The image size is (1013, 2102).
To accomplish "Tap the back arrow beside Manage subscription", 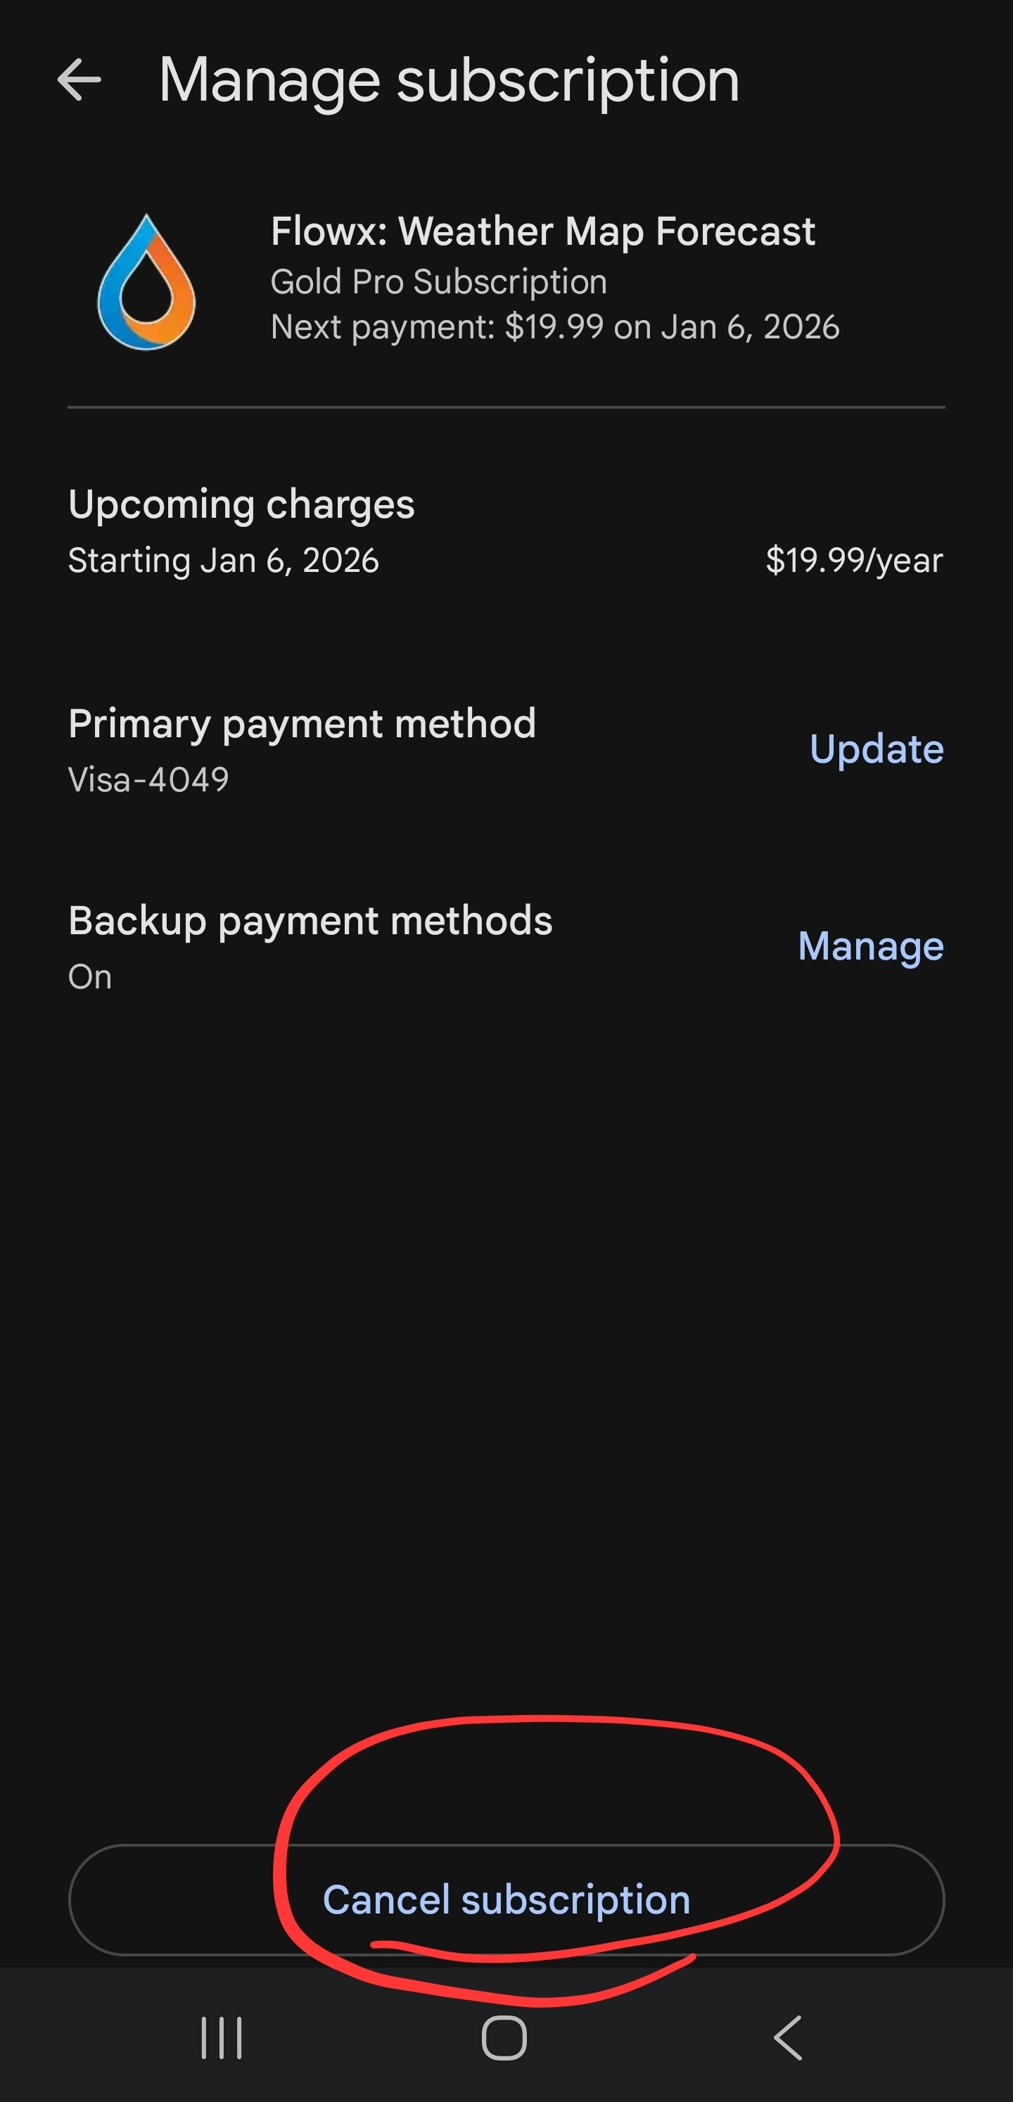I will pyautogui.click(x=79, y=80).
